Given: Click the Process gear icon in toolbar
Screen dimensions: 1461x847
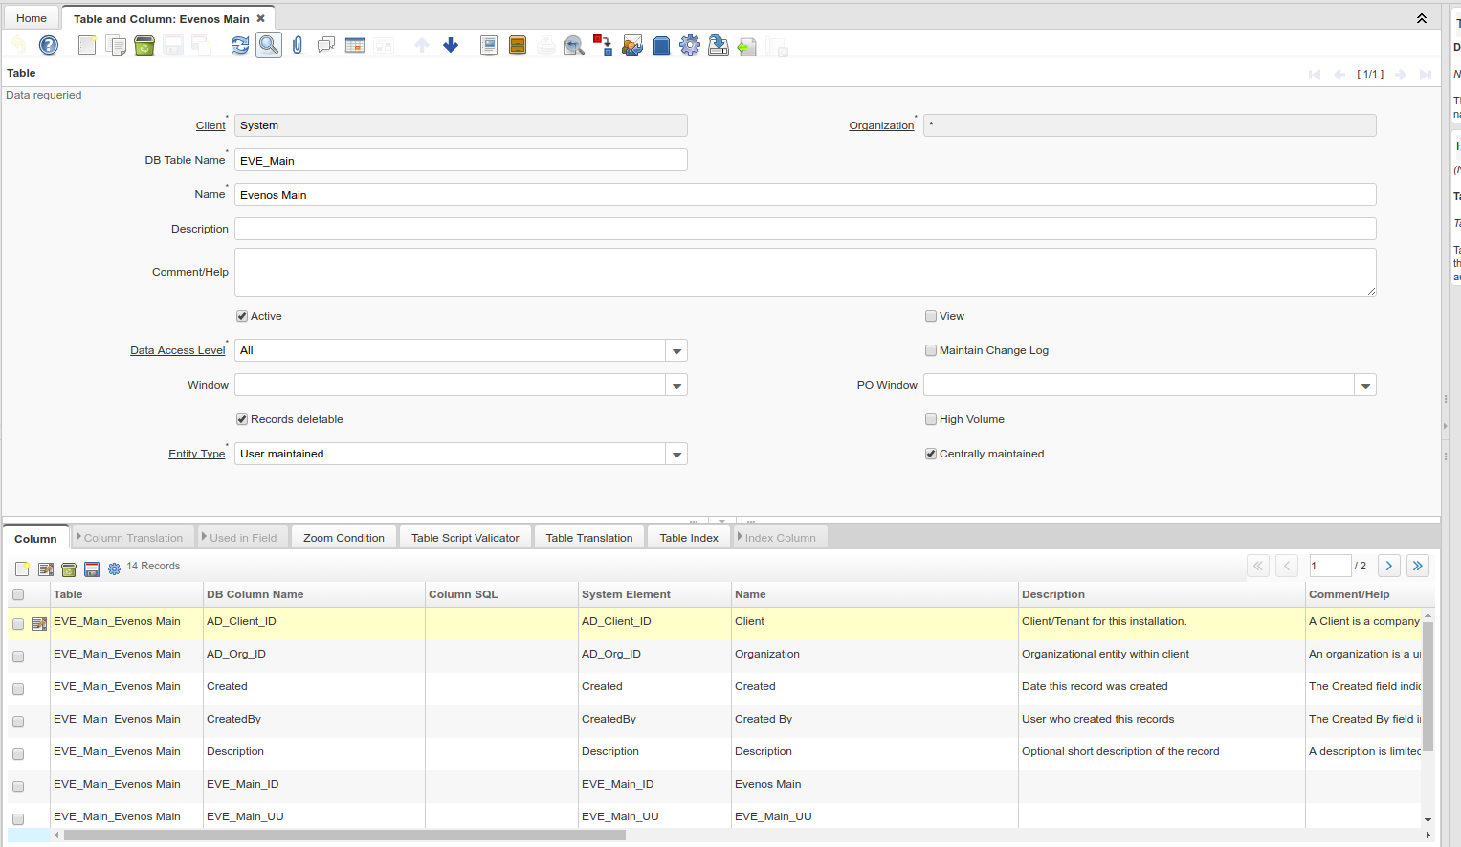Looking at the screenshot, I should click(690, 45).
